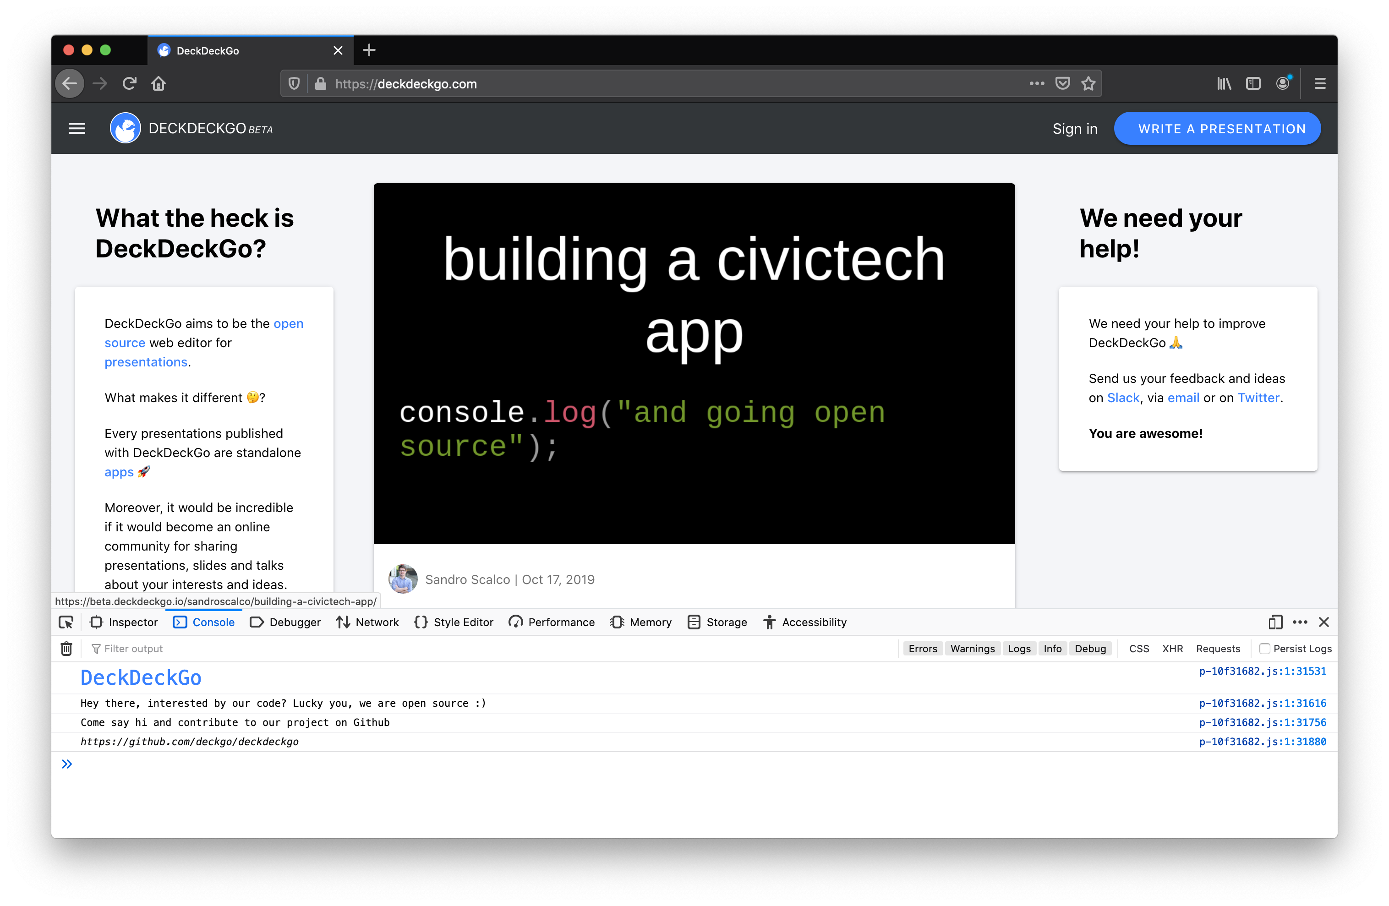Toggle the Errors filter in console

922,648
